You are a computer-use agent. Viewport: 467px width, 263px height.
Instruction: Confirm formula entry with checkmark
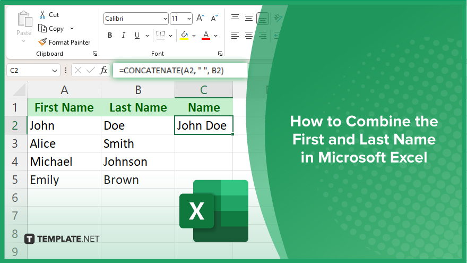pos(91,70)
